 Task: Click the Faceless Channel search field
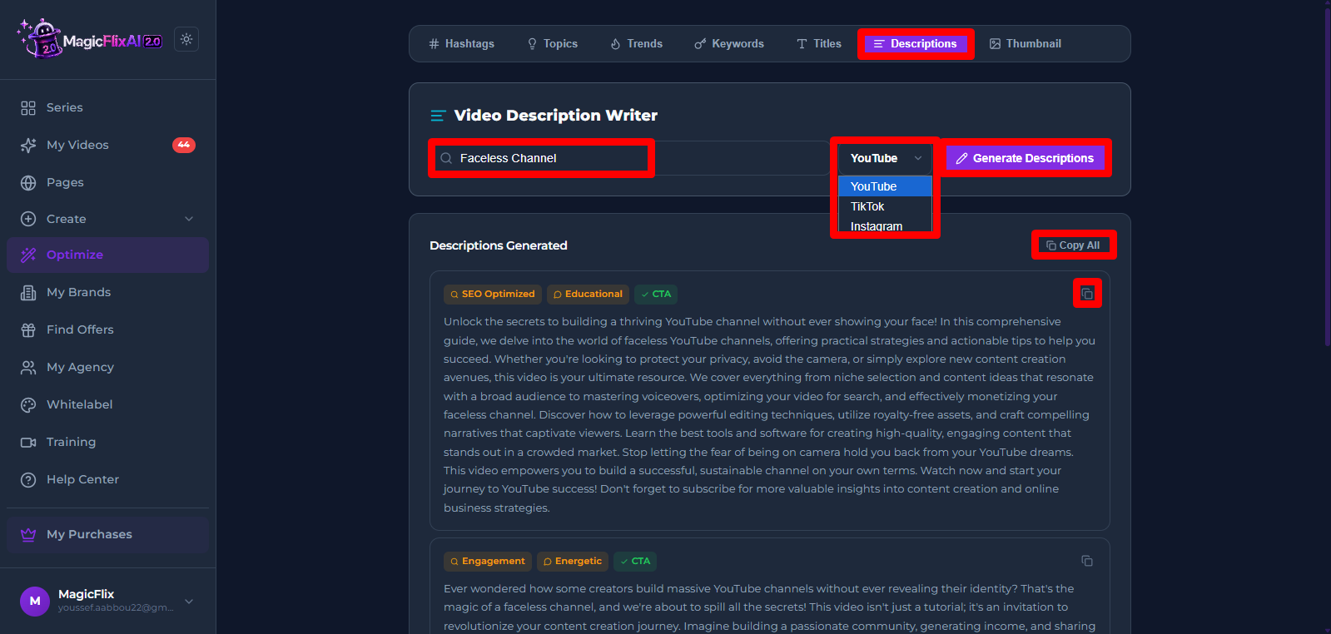[629, 158]
